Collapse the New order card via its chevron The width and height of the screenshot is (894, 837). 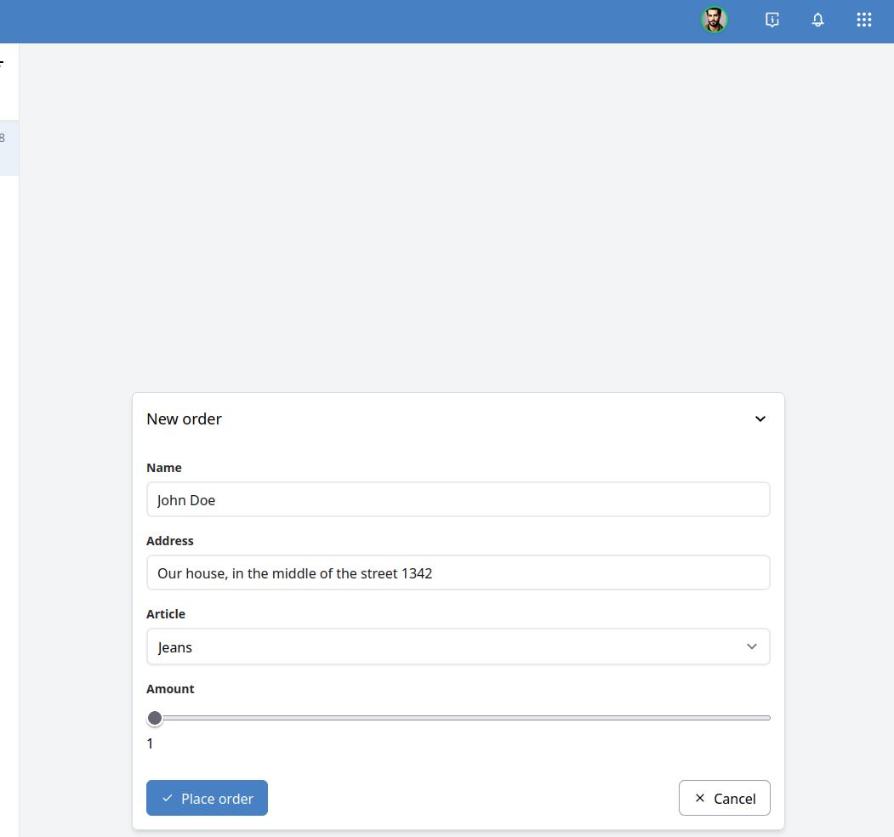point(760,418)
